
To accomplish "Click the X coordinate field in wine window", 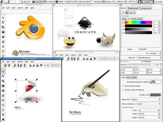I will coord(48,65).
